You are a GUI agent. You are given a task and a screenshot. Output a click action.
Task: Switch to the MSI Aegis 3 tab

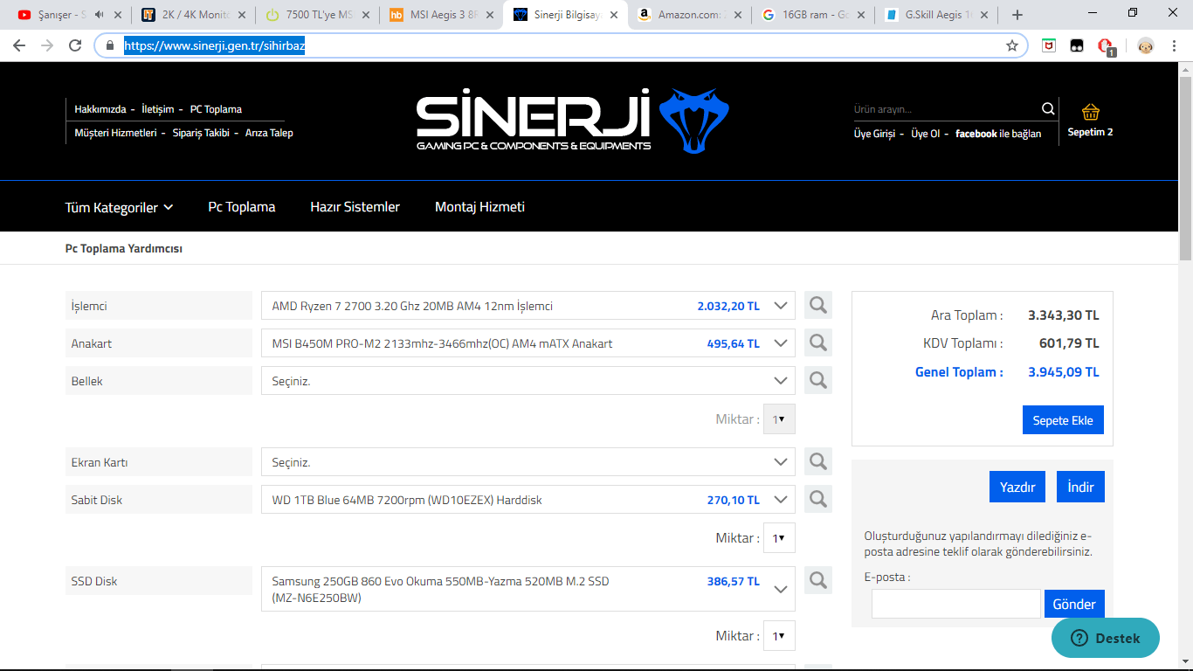pos(442,15)
